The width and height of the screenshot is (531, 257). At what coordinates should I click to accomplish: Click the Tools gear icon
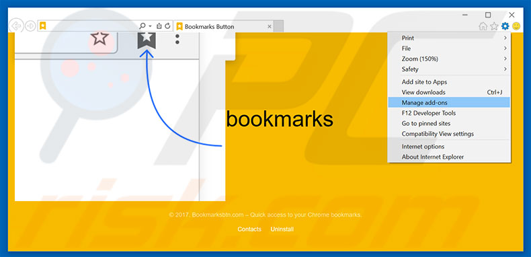click(x=505, y=26)
